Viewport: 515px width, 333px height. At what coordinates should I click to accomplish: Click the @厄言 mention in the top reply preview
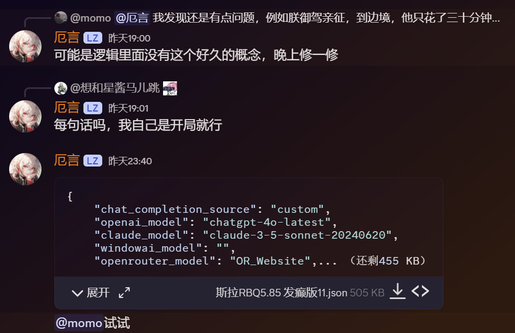point(132,18)
